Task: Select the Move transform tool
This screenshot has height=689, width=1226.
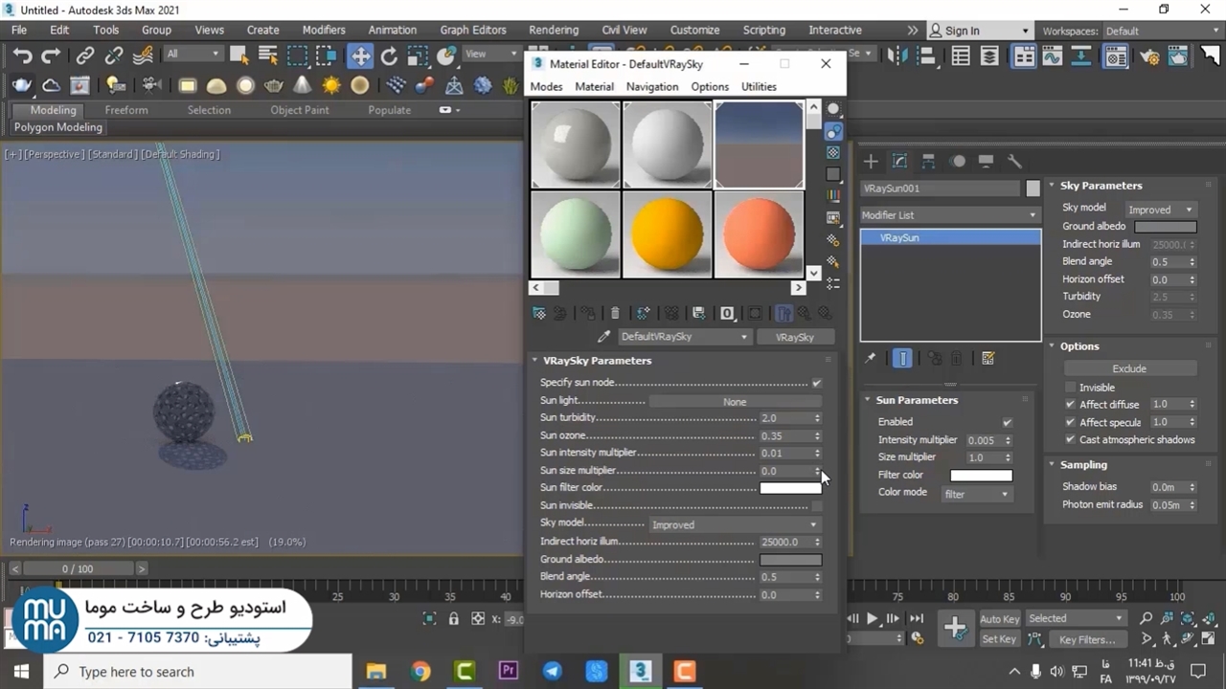Action: 360,56
